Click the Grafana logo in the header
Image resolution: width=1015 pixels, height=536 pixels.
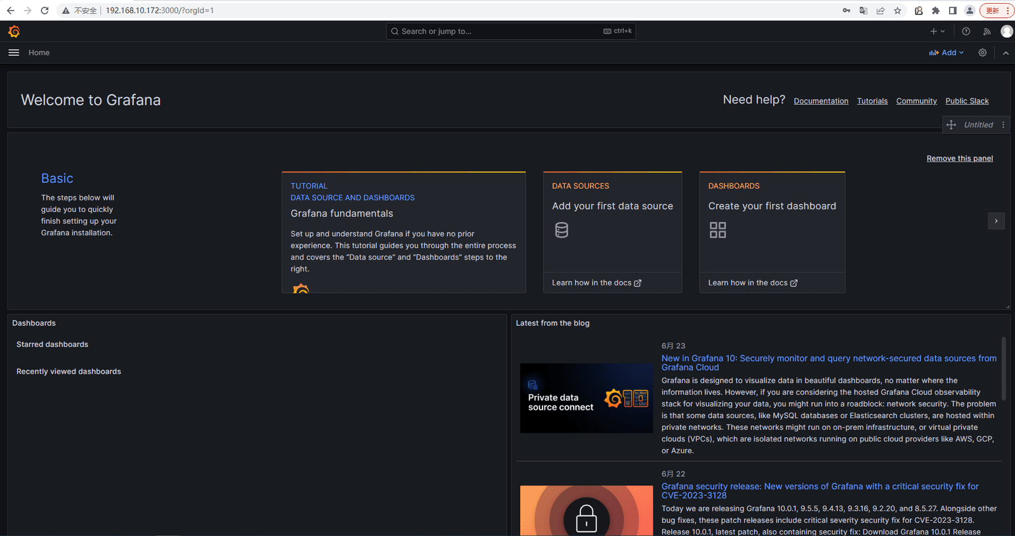pyautogui.click(x=14, y=31)
